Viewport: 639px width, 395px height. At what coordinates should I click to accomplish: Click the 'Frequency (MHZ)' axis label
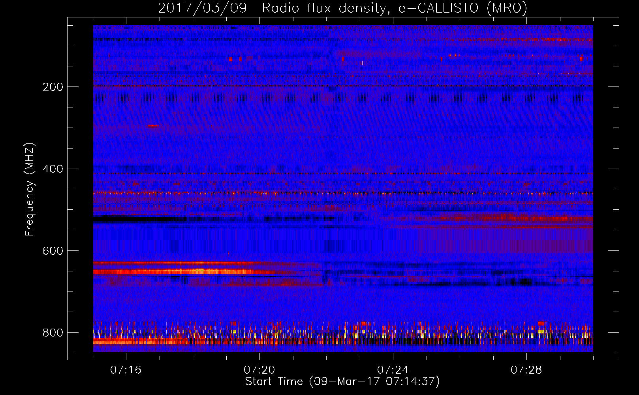[30, 190]
